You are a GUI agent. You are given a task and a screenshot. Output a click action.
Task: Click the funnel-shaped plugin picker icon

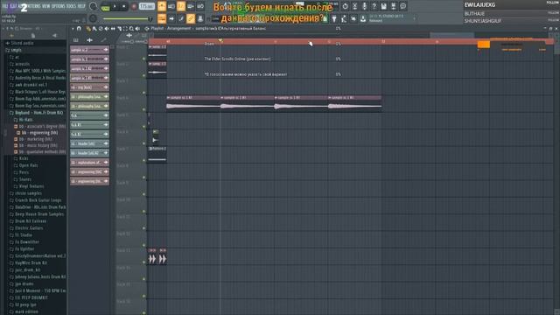334,18
